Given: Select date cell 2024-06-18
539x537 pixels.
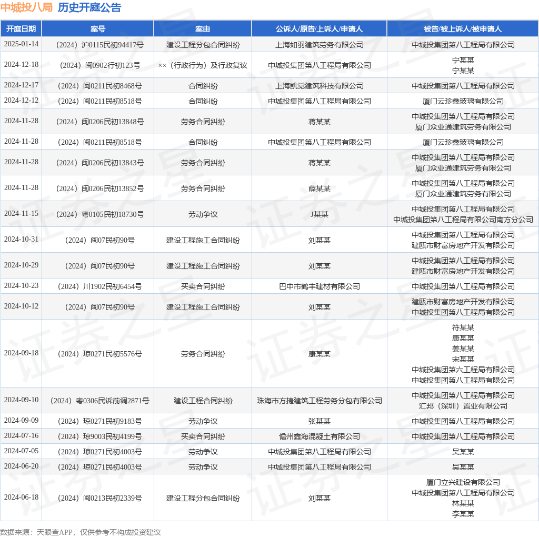Looking at the screenshot, I should 21,497.
